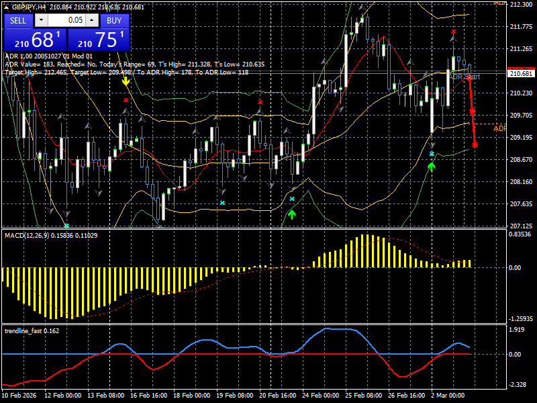Click the 16 Feb 16:00 time axis label
The image size is (537, 403).
[149, 396]
